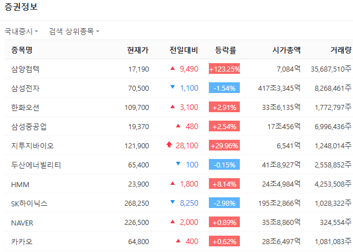Click the 19,370 current price

point(138,126)
